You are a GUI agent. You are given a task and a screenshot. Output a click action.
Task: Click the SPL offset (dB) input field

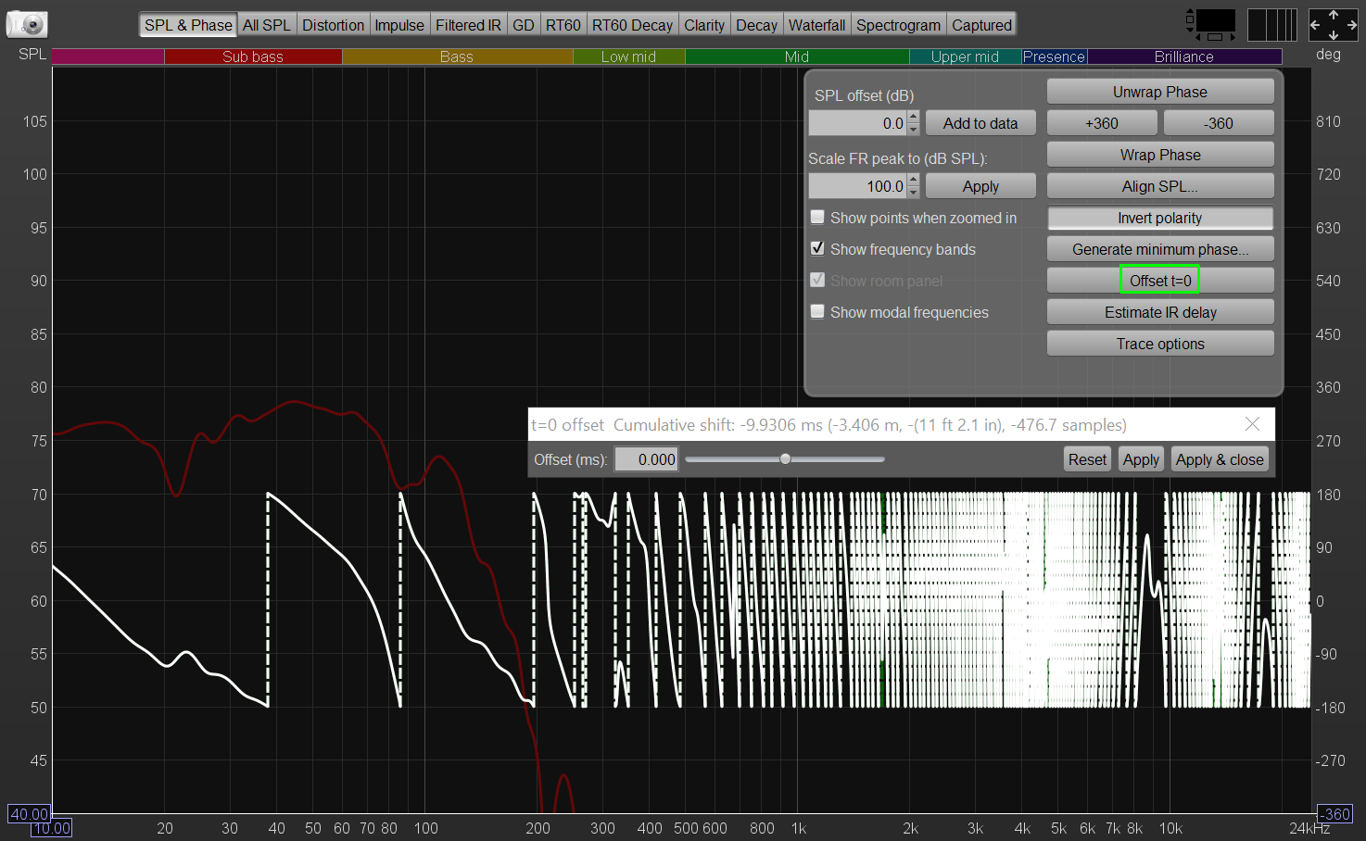pos(858,123)
